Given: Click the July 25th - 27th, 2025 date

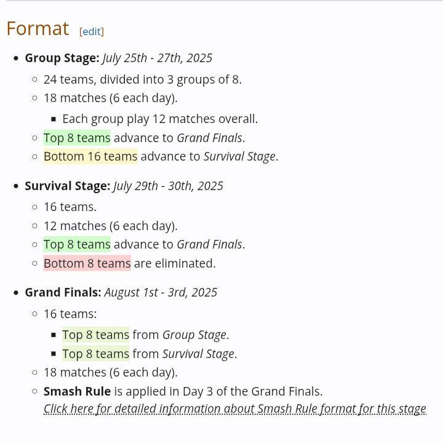Looking at the screenshot, I should click(157, 58).
